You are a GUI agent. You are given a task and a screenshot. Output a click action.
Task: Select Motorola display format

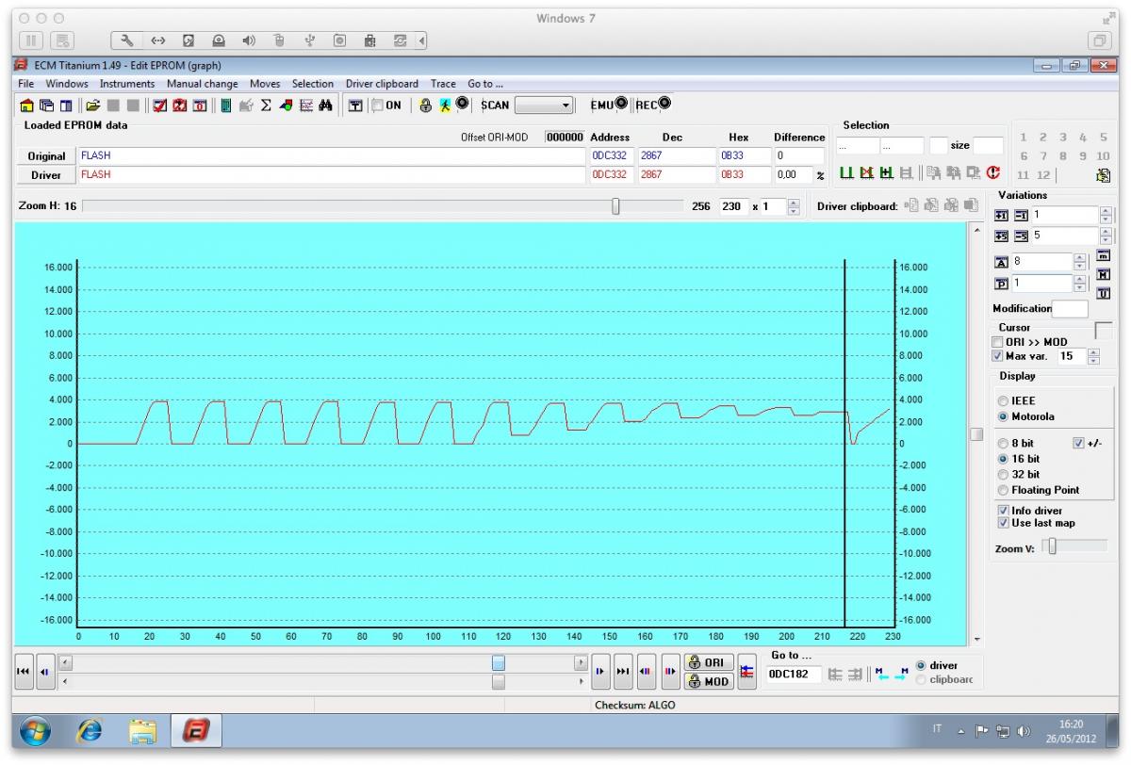(x=1004, y=415)
